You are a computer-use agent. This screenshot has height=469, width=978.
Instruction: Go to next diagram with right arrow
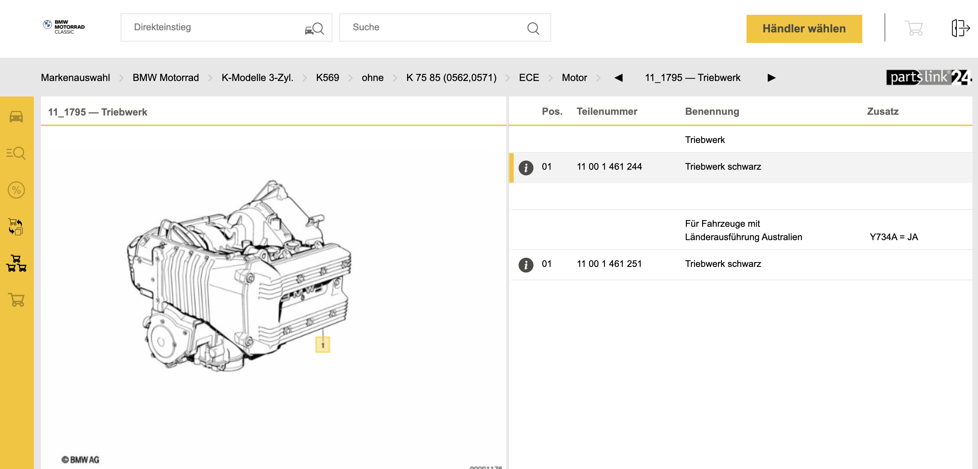(771, 78)
